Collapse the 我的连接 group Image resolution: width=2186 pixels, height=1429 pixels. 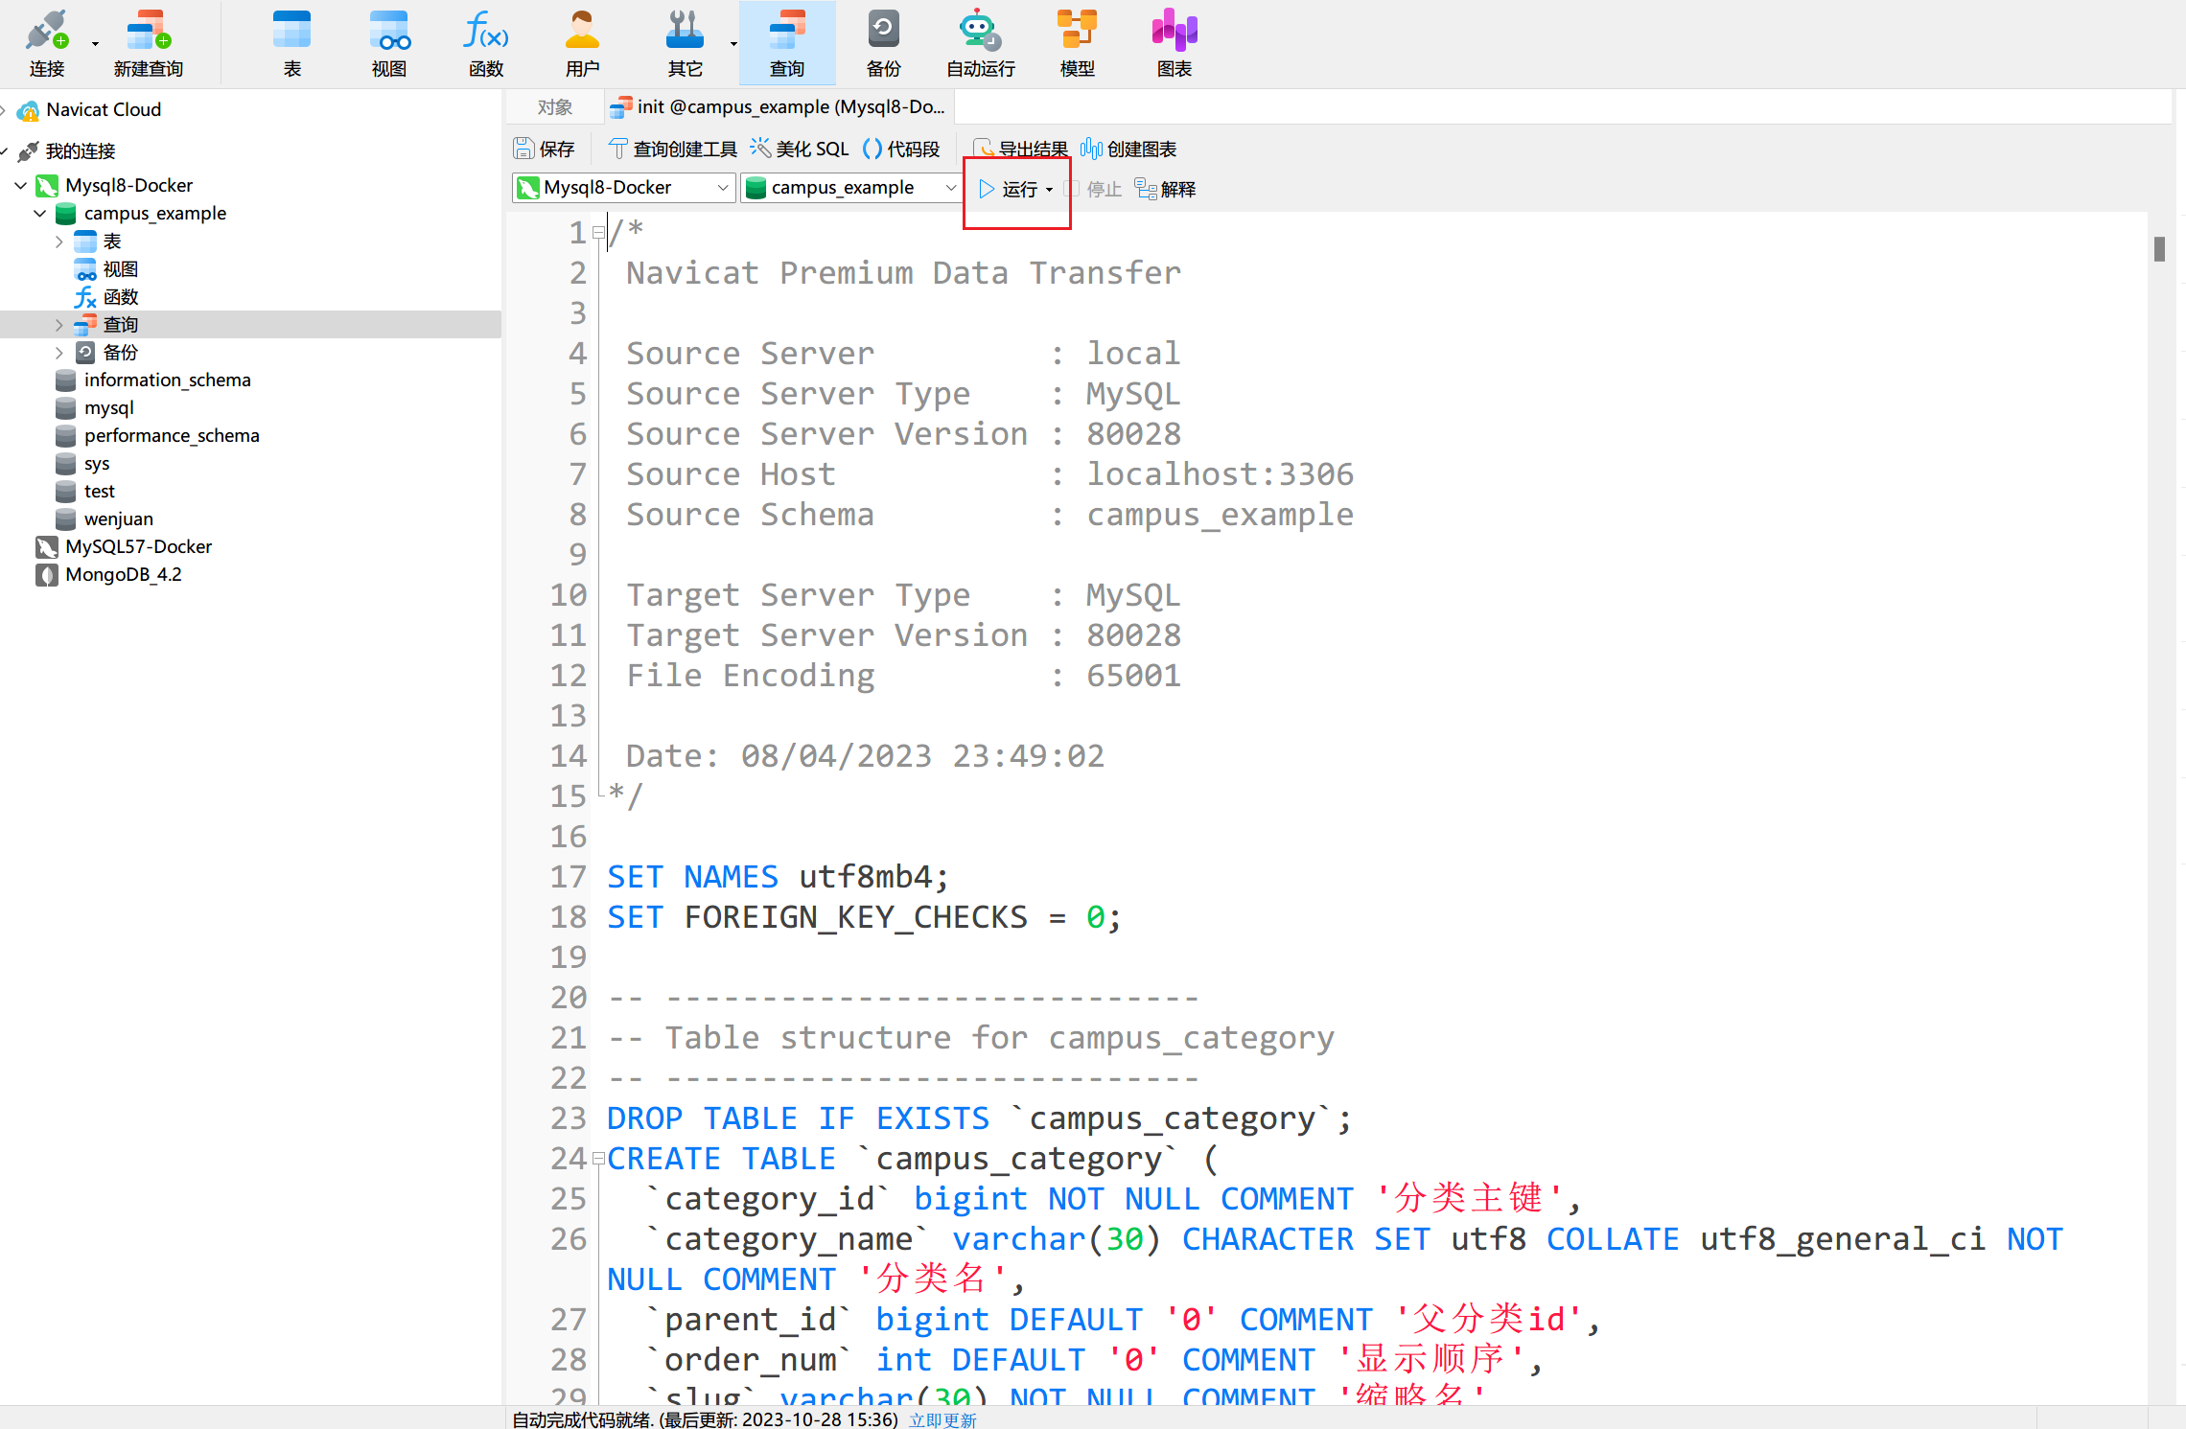pos(5,151)
